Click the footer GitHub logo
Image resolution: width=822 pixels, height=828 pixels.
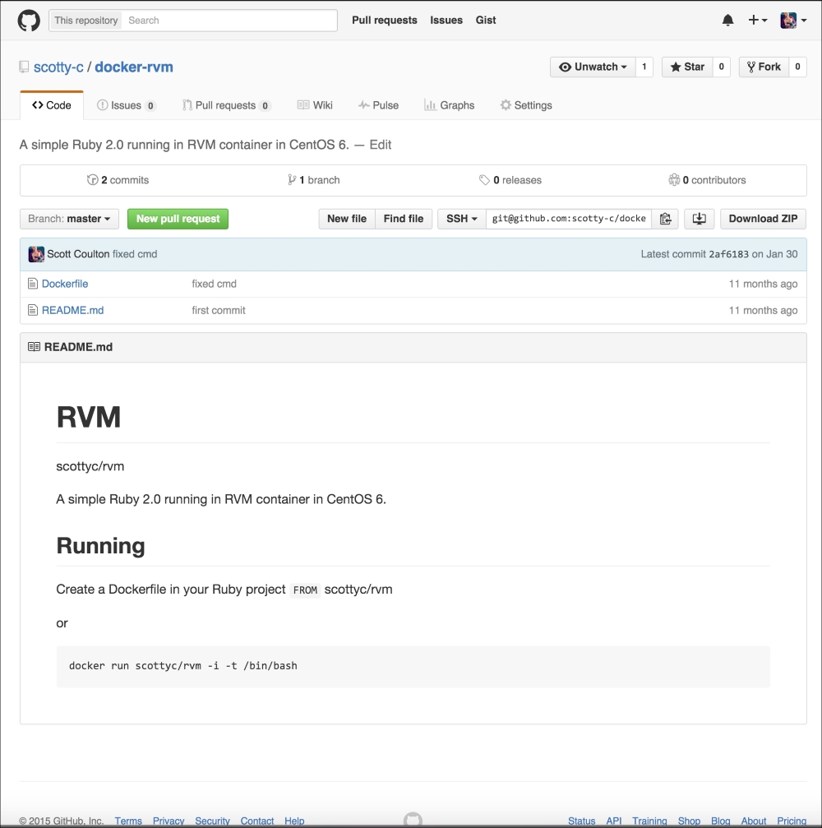click(413, 820)
